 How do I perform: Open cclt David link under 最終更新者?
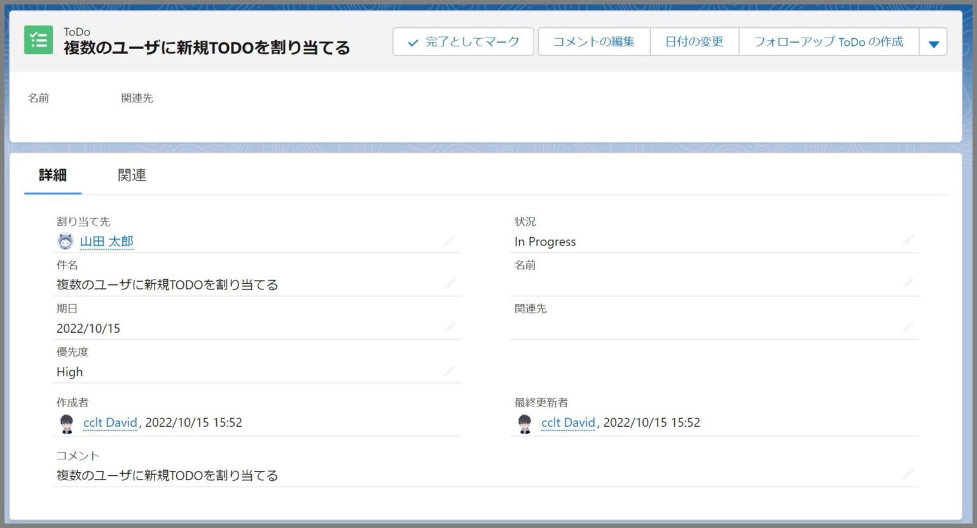tap(567, 423)
